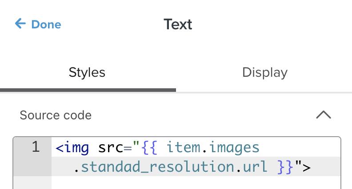The height and width of the screenshot is (189, 352).
Task: Place cursor on the img tag name
Action: point(77,147)
